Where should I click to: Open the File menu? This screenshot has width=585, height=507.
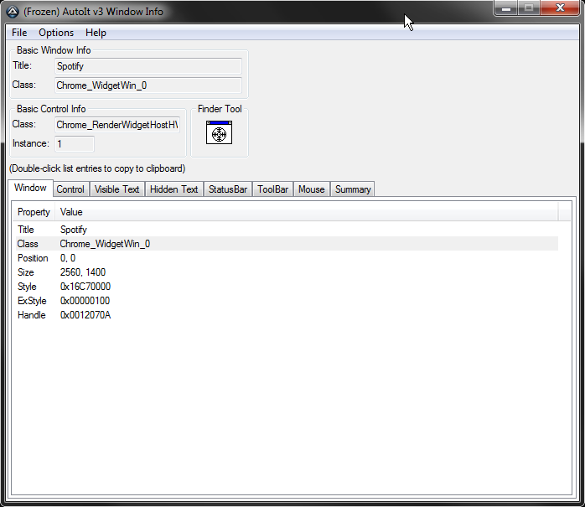point(19,33)
